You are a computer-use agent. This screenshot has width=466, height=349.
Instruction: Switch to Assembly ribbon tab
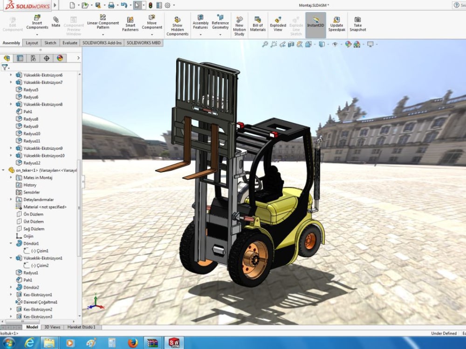pyautogui.click(x=11, y=43)
